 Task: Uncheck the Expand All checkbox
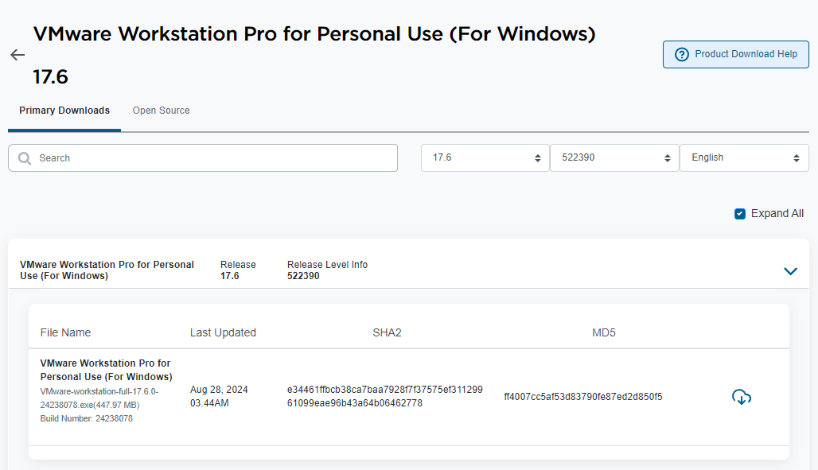740,214
